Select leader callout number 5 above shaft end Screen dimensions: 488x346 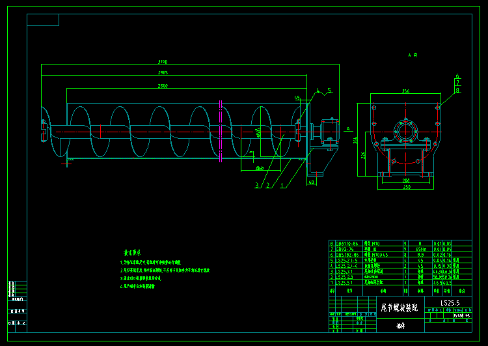tap(329, 91)
